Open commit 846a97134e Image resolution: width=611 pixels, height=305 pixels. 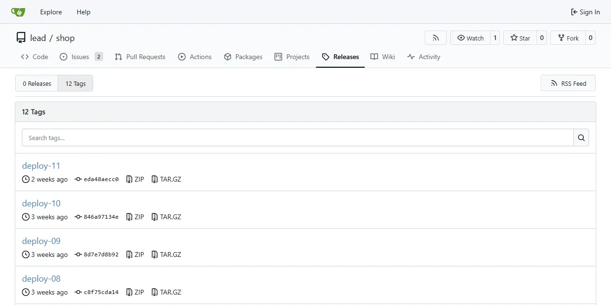coord(96,217)
